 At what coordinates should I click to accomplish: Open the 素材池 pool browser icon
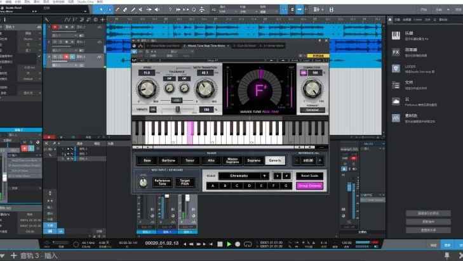click(396, 118)
